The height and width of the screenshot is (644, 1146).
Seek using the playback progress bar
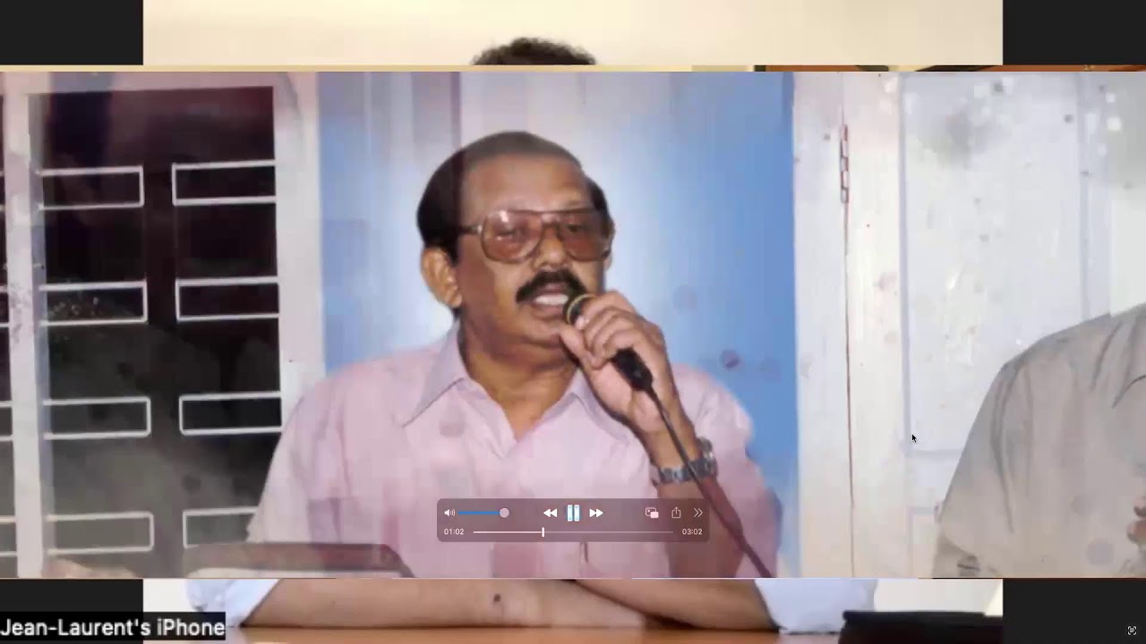[573, 531]
